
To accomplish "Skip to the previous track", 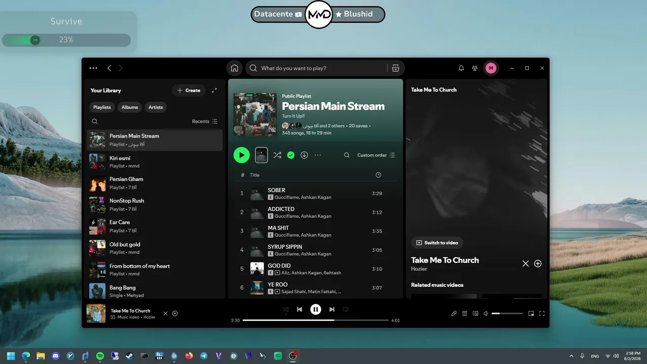I will (300, 309).
